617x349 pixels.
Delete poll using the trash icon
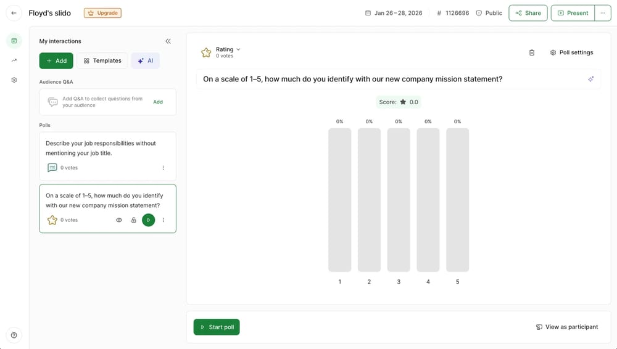click(532, 53)
